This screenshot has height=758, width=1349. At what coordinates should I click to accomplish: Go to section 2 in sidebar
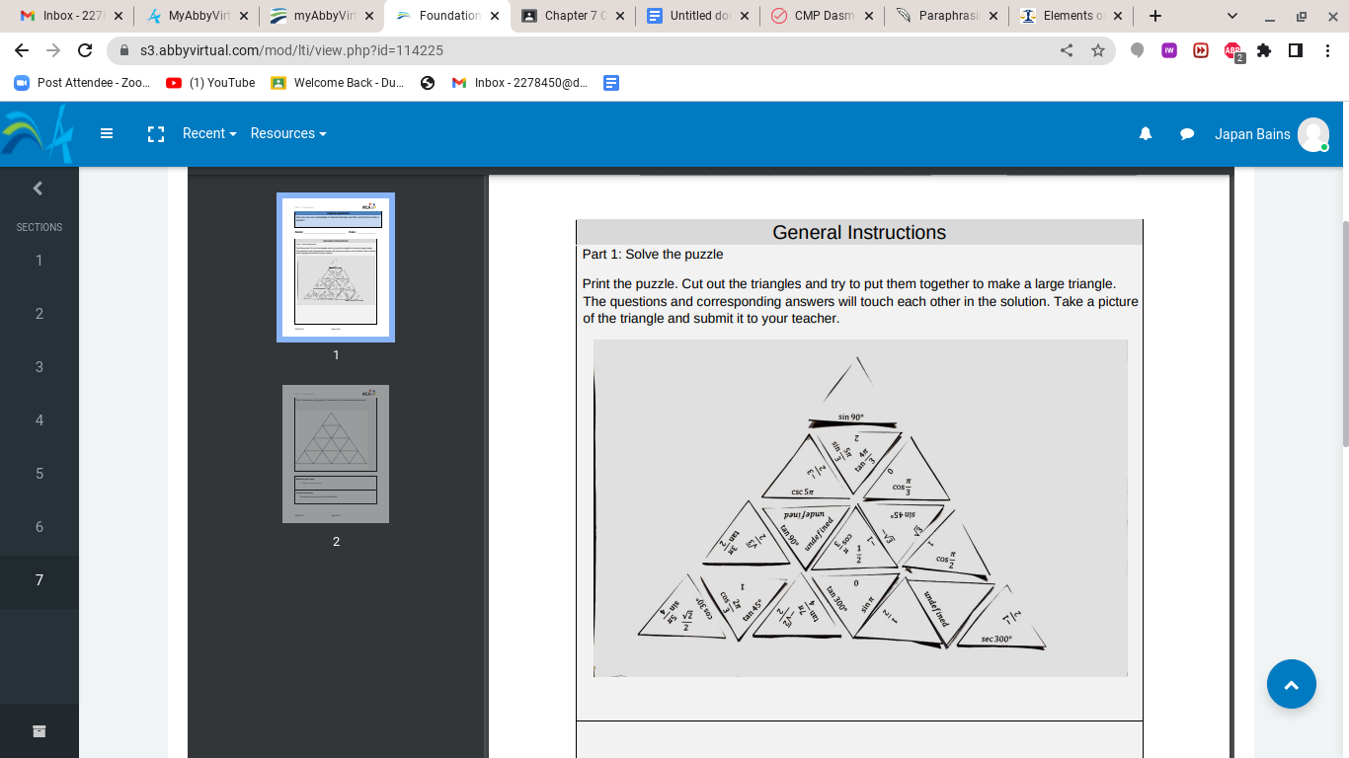[x=40, y=314]
